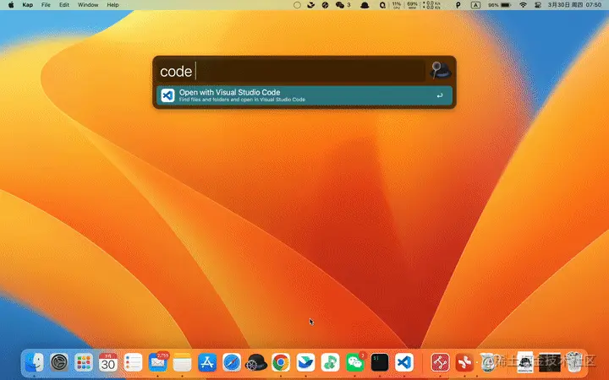This screenshot has height=380, width=609.
Task: Open the red pinwheel app in dock
Action: 464,362
